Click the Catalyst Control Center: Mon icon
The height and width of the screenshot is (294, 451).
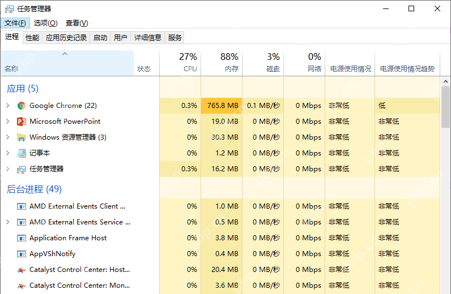[22, 286]
